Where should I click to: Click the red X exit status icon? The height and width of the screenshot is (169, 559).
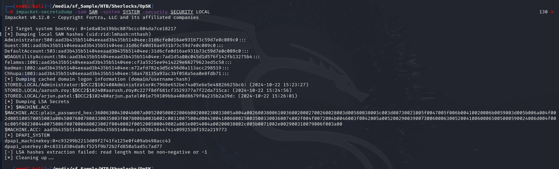(x=552, y=12)
